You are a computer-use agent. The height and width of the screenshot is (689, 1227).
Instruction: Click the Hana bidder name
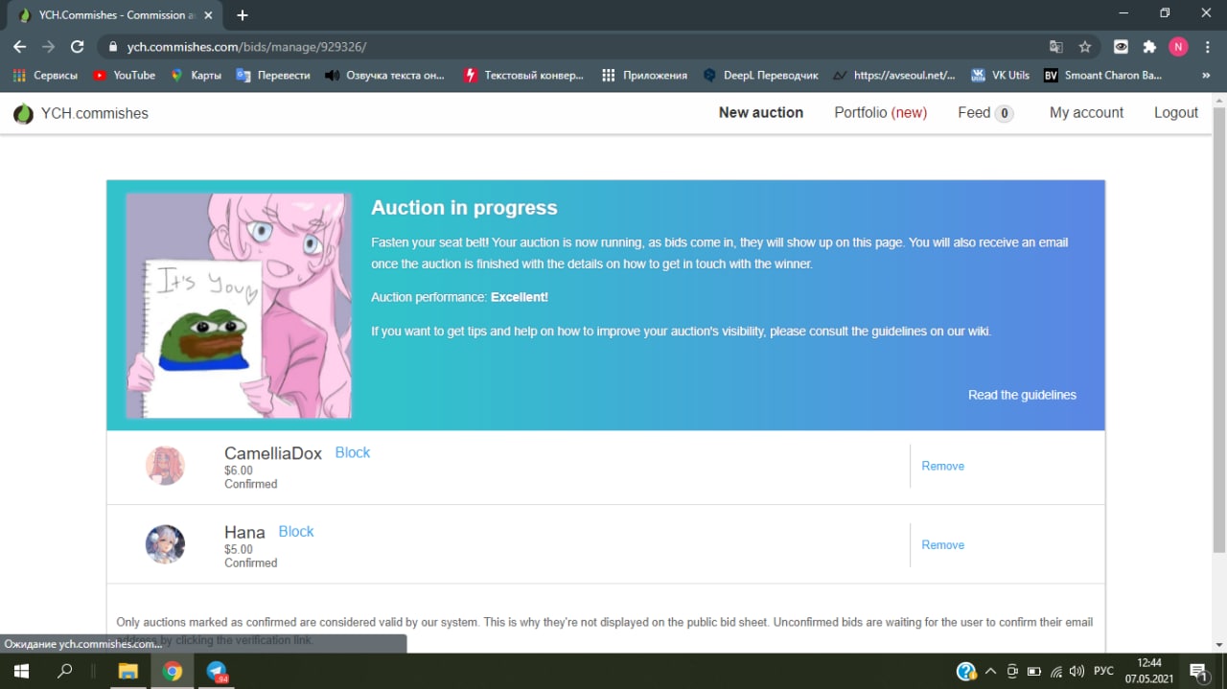click(244, 532)
